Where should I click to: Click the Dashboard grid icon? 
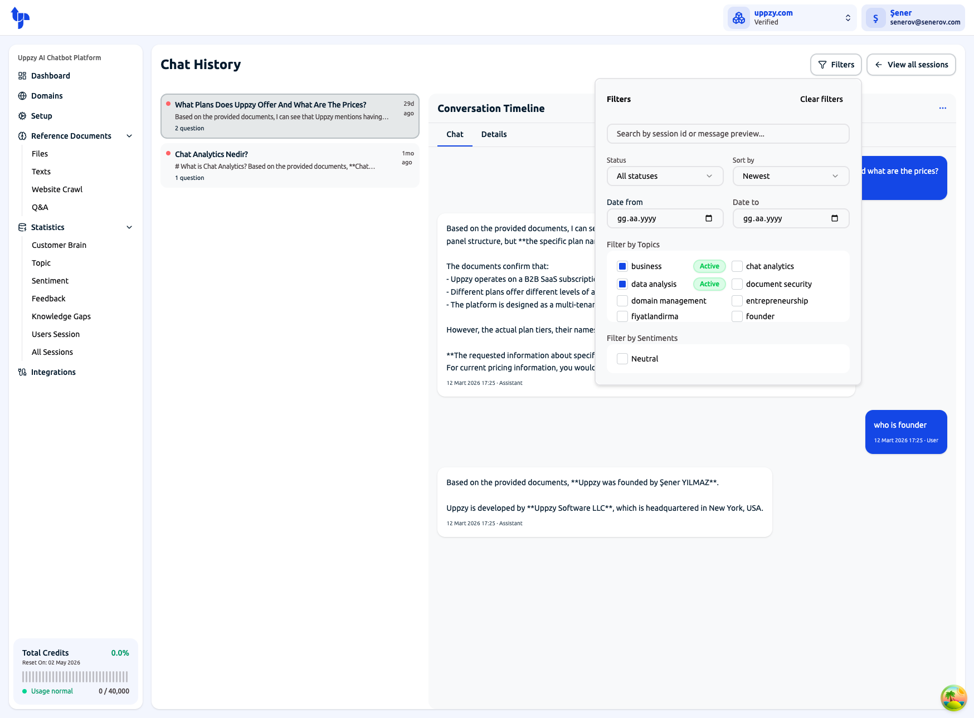(22, 76)
